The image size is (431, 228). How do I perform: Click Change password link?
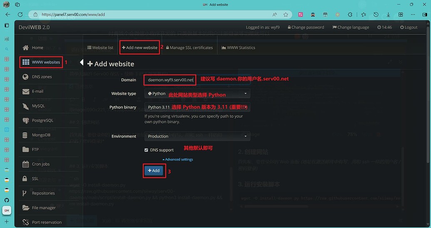(306, 27)
